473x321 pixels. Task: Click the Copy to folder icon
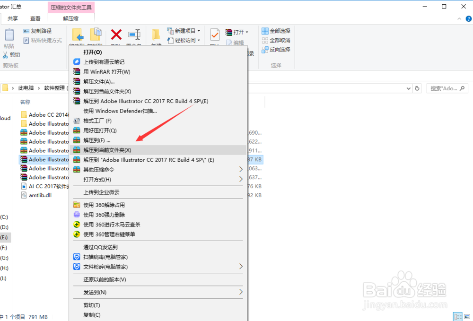[96, 34]
